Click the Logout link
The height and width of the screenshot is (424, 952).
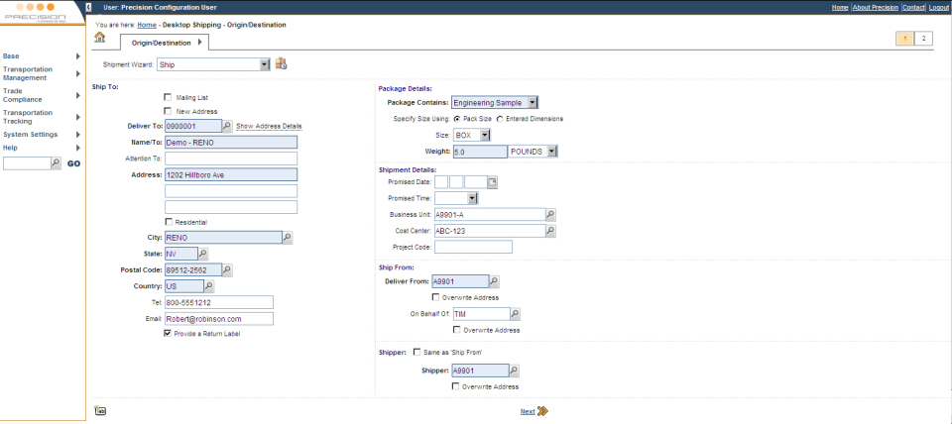[x=938, y=7]
